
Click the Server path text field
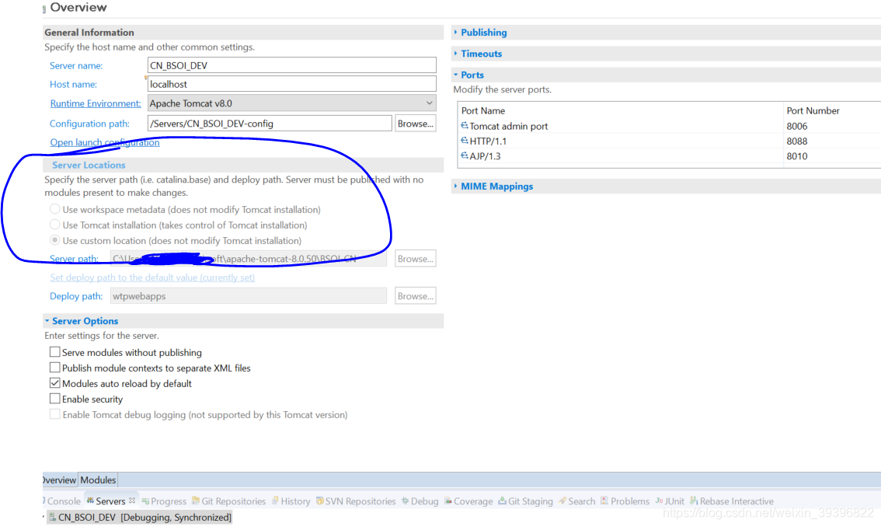pos(249,259)
